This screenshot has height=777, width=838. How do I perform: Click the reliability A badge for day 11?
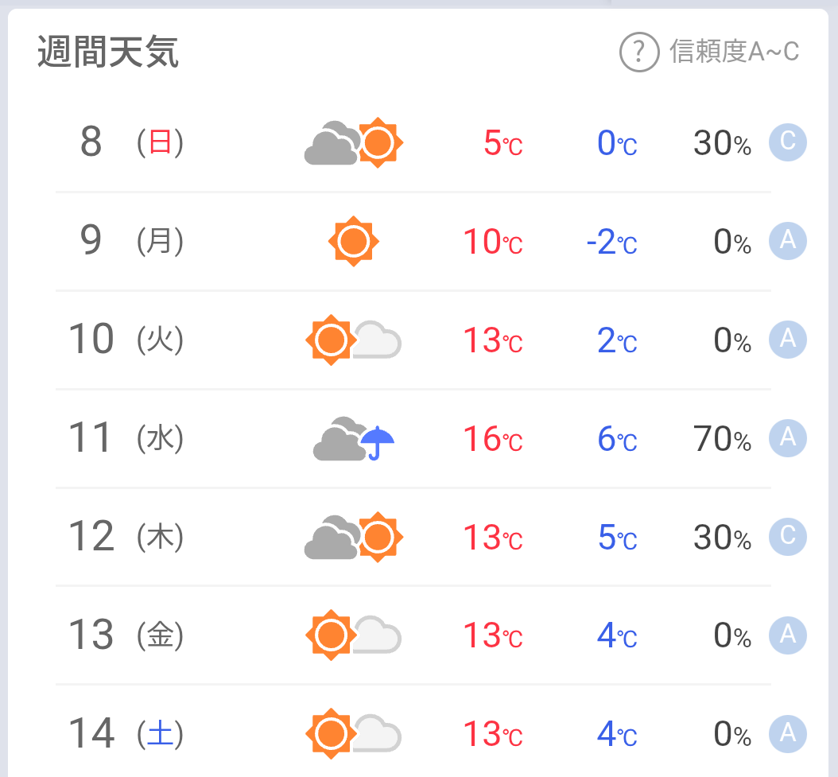point(787,437)
